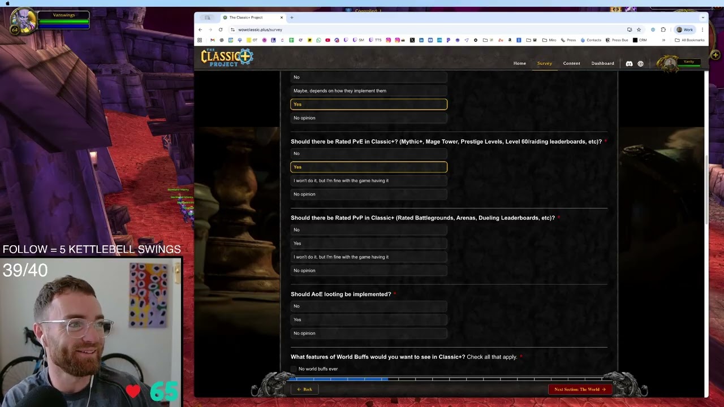
Task: Open the Home page in site navigation
Action: point(520,63)
